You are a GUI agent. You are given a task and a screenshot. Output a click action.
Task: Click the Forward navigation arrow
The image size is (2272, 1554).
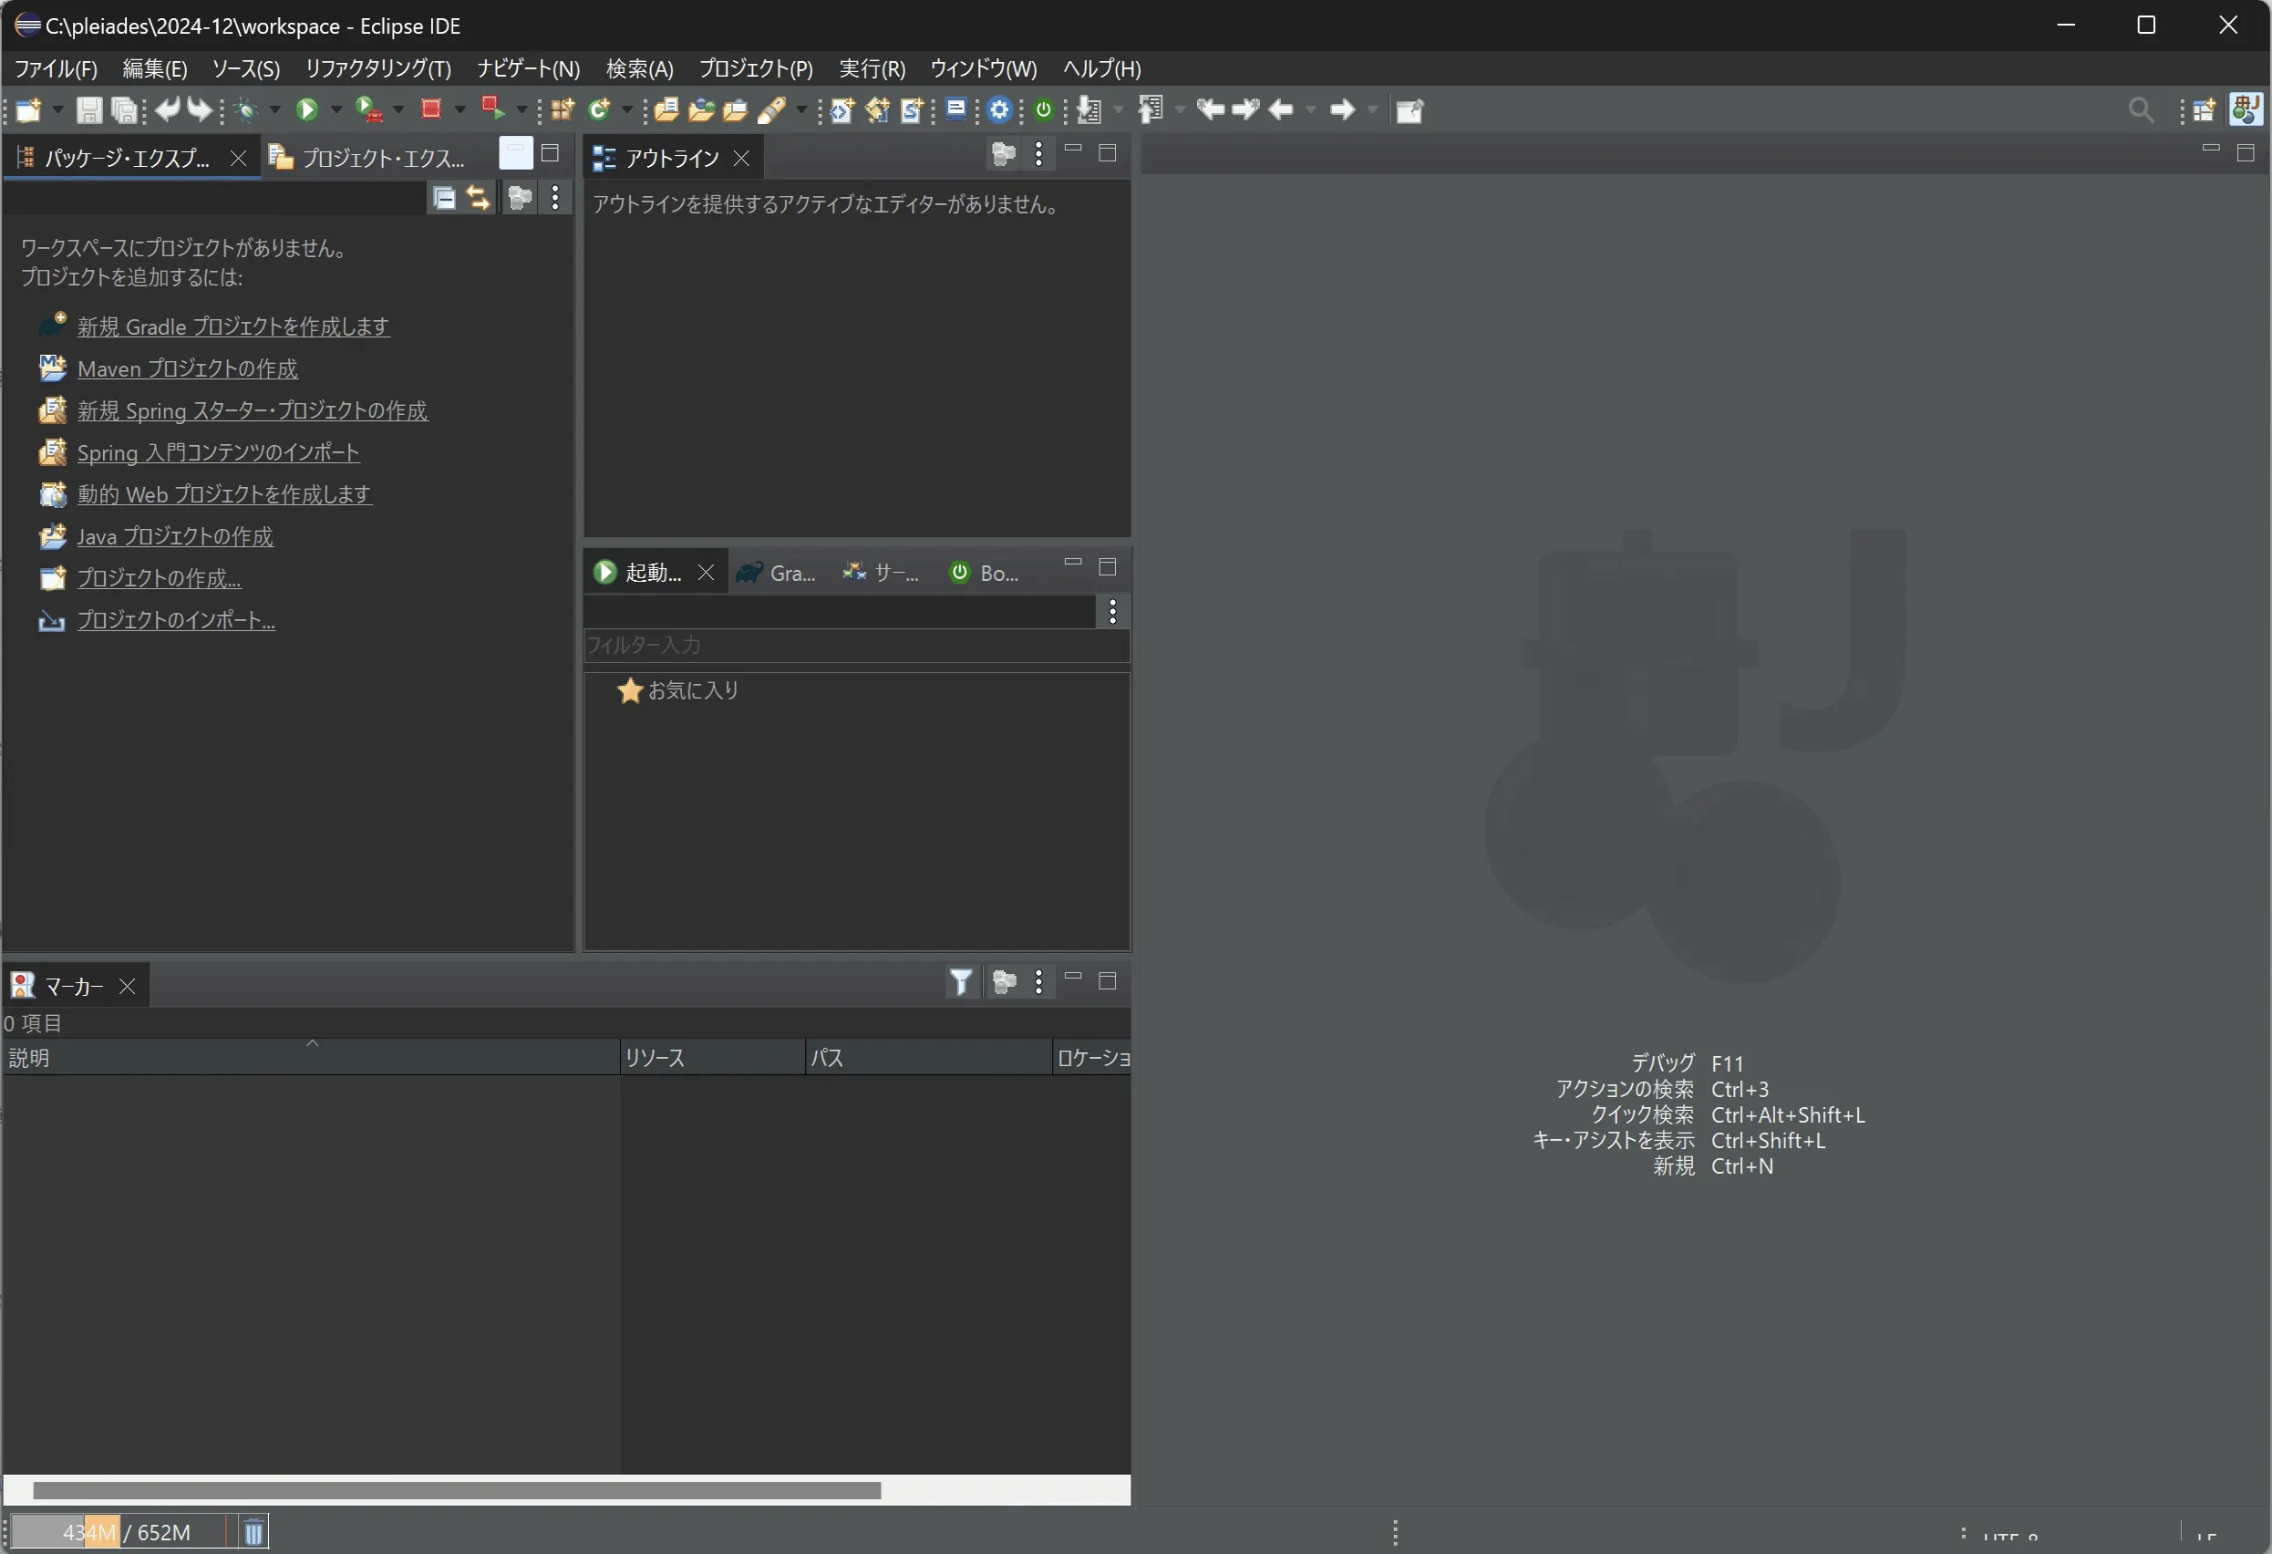click(1342, 109)
